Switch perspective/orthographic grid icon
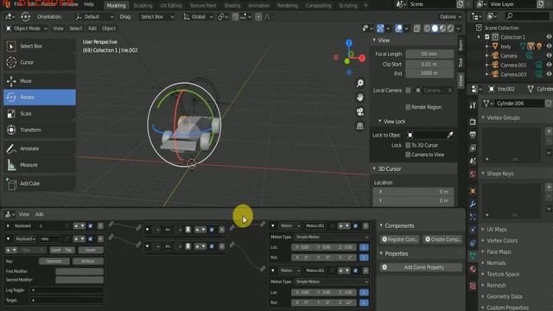Image resolution: width=553 pixels, height=311 pixels. pos(359,126)
